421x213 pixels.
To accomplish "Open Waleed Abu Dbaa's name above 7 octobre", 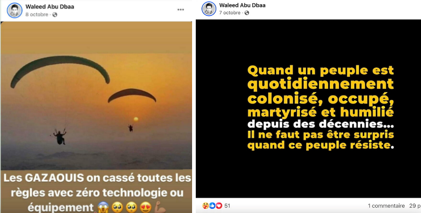I will tap(243, 5).
